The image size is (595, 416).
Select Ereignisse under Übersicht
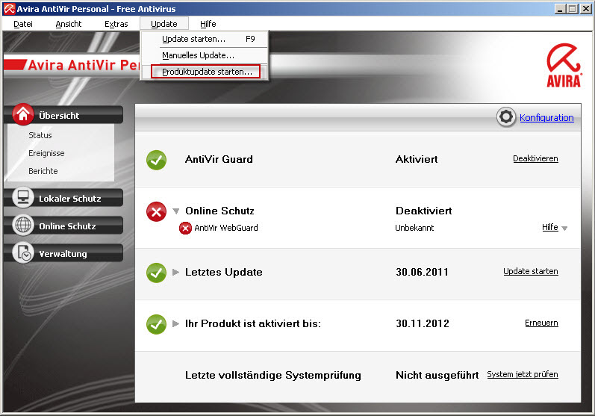coord(46,153)
